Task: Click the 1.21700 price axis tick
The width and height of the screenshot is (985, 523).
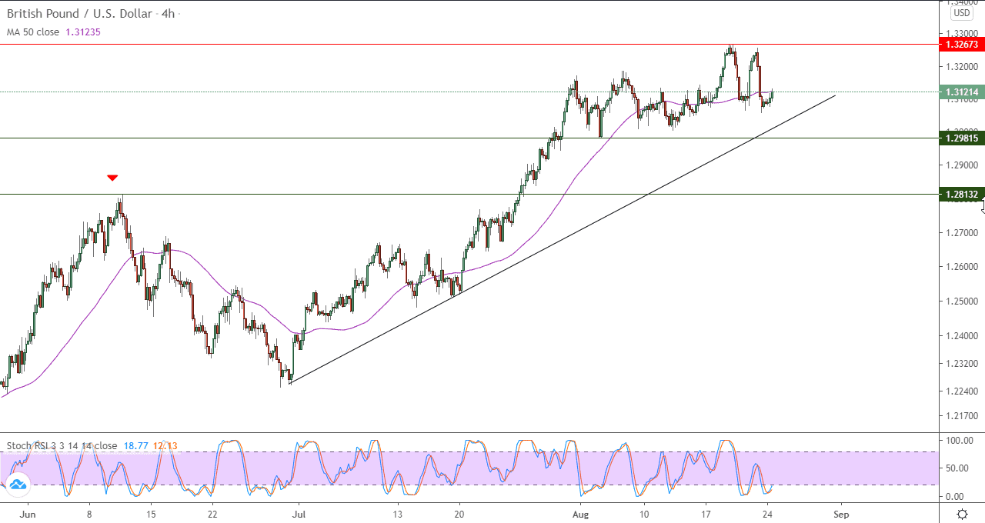Action: 962,416
